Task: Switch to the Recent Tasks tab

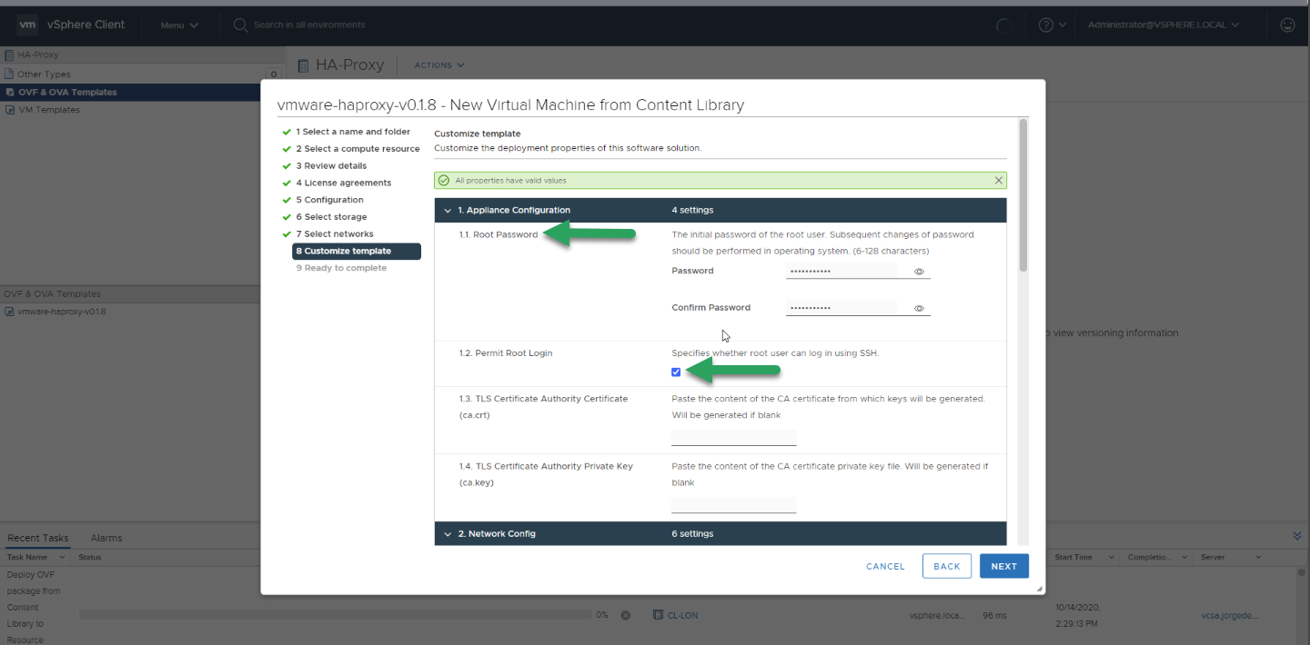Action: (38, 538)
